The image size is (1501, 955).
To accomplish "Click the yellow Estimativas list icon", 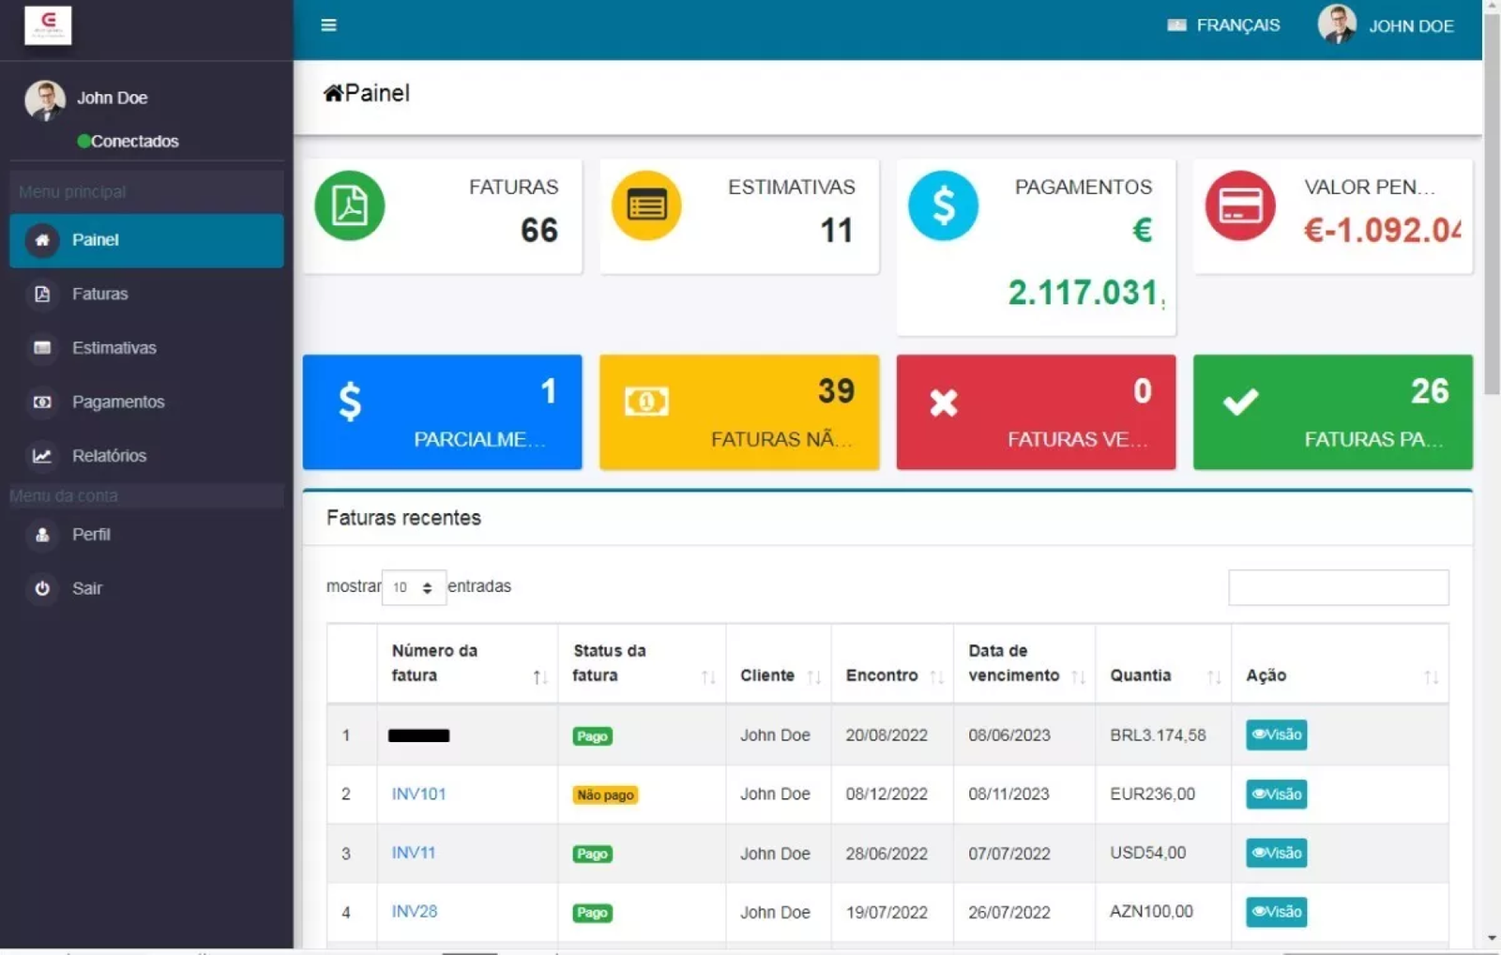I will point(646,205).
